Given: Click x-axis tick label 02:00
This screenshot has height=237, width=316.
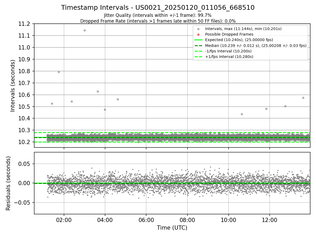Looking at the screenshot, I should coord(64,220).
